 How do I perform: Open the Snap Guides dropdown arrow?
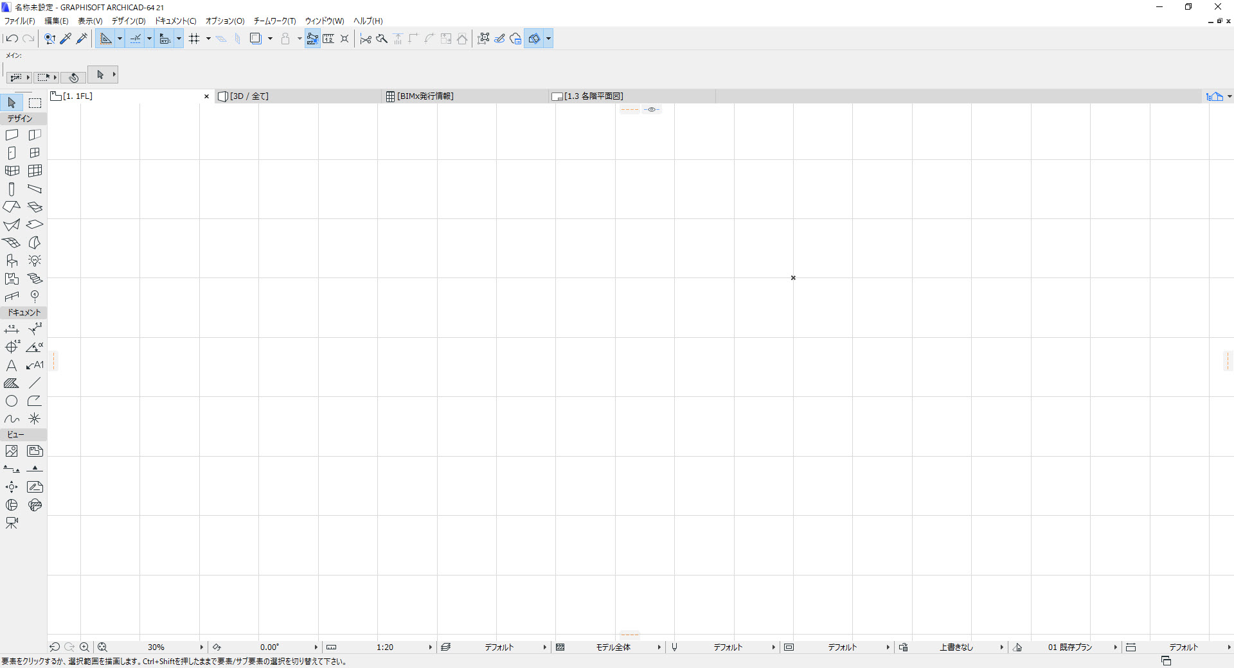(149, 39)
